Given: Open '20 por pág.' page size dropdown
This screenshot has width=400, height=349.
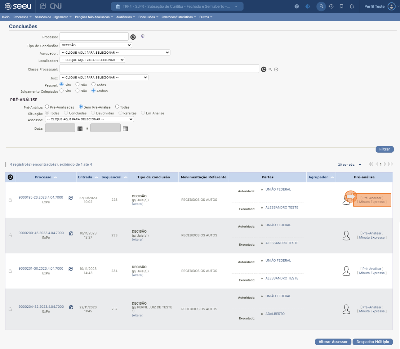Looking at the screenshot, I should click(x=350, y=164).
